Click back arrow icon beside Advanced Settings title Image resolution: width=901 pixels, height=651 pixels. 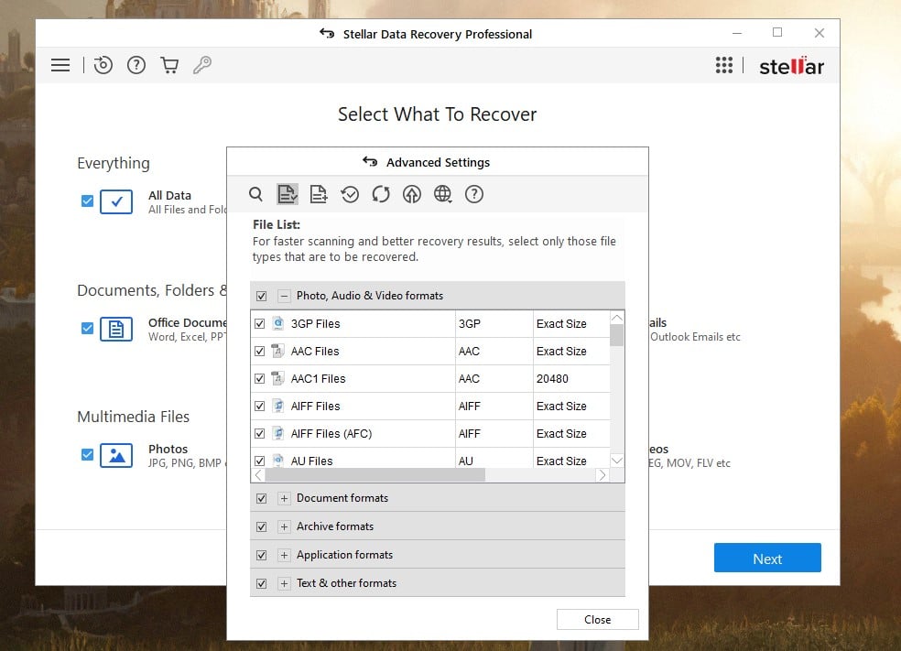coord(370,162)
